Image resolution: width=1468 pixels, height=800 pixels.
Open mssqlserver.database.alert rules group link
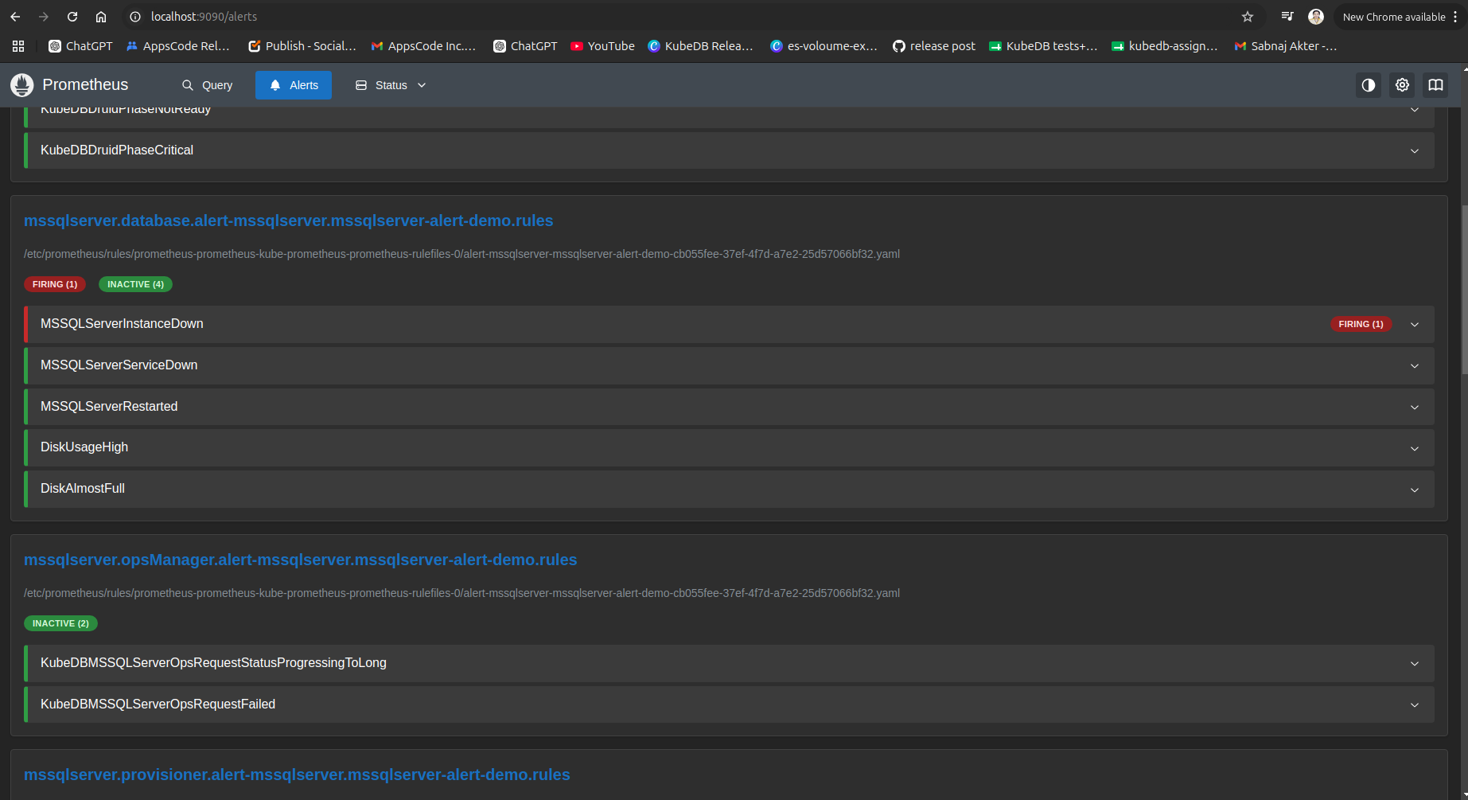click(288, 220)
